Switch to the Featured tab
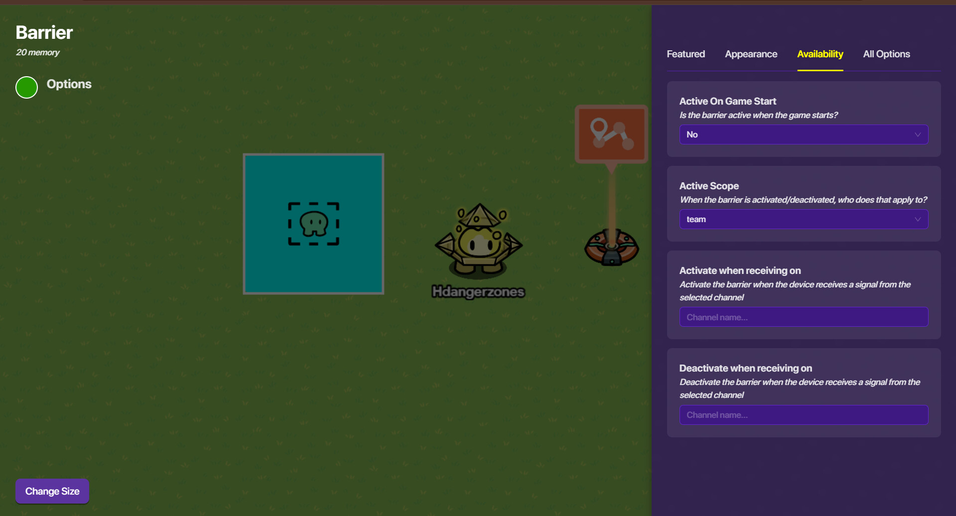This screenshot has width=956, height=516. click(x=685, y=54)
